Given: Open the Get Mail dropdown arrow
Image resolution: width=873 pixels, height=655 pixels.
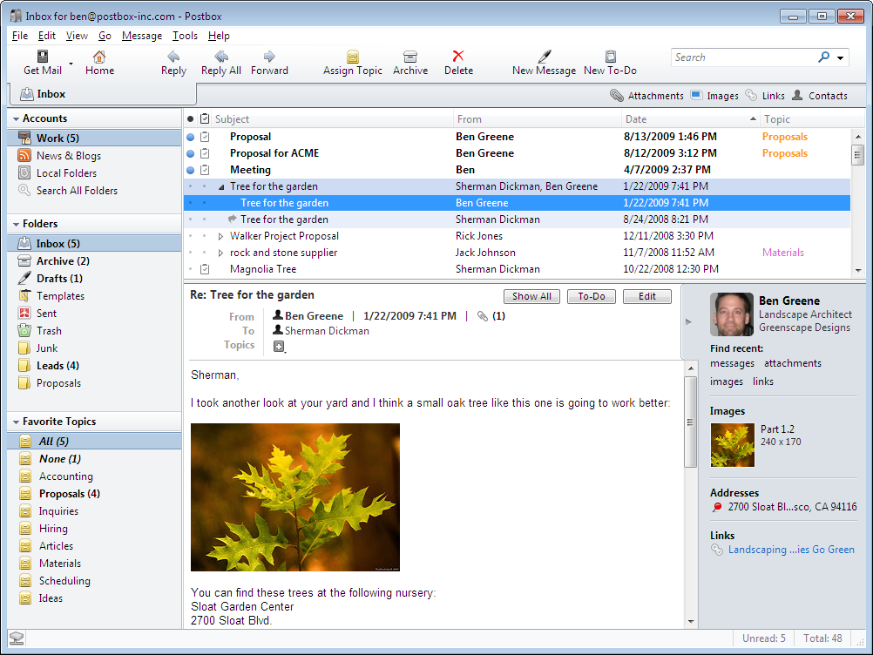Looking at the screenshot, I should point(71,64).
